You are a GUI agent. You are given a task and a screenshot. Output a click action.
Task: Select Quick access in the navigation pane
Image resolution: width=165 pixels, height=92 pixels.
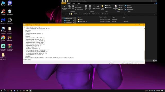coord(68,18)
